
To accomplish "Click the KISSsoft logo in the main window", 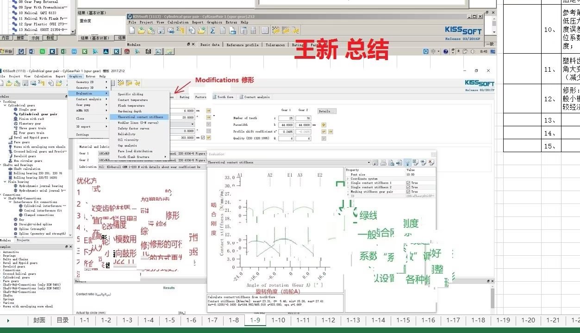I will point(480,83).
